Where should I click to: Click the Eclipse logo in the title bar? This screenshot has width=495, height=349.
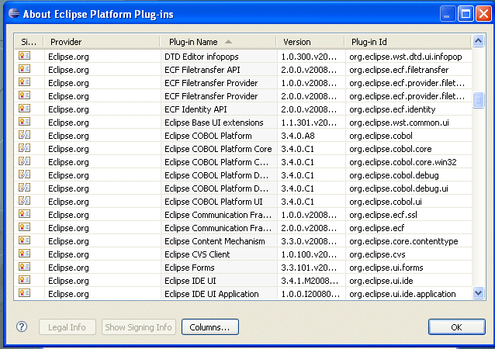coord(13,13)
